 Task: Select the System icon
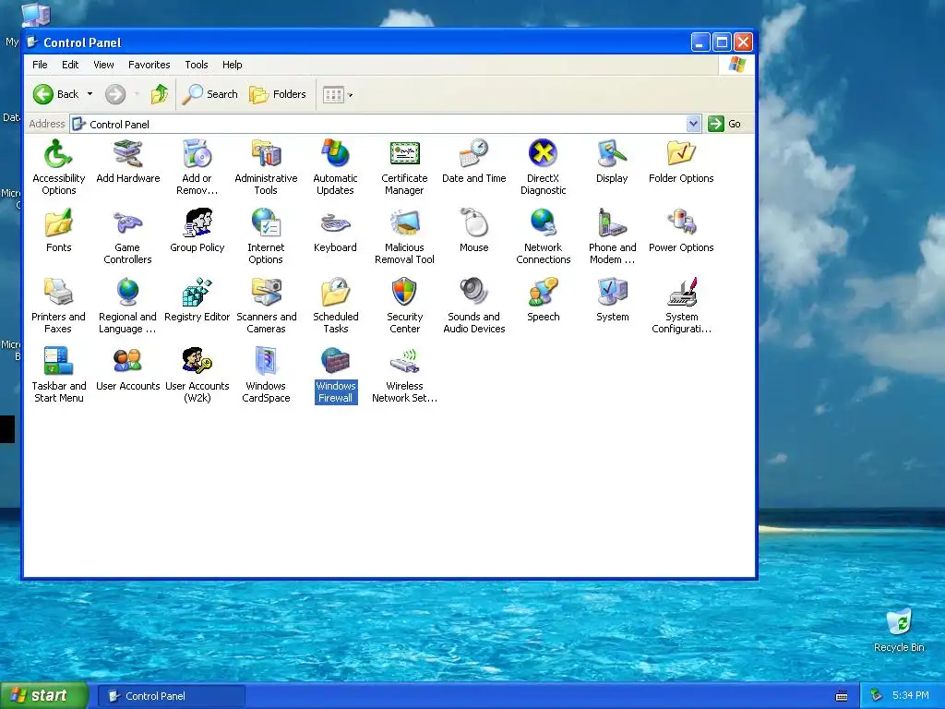tap(613, 300)
